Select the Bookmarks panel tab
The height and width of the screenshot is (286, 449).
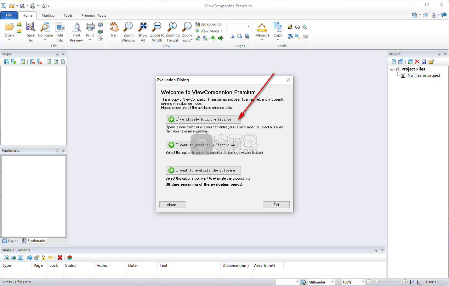[34, 241]
